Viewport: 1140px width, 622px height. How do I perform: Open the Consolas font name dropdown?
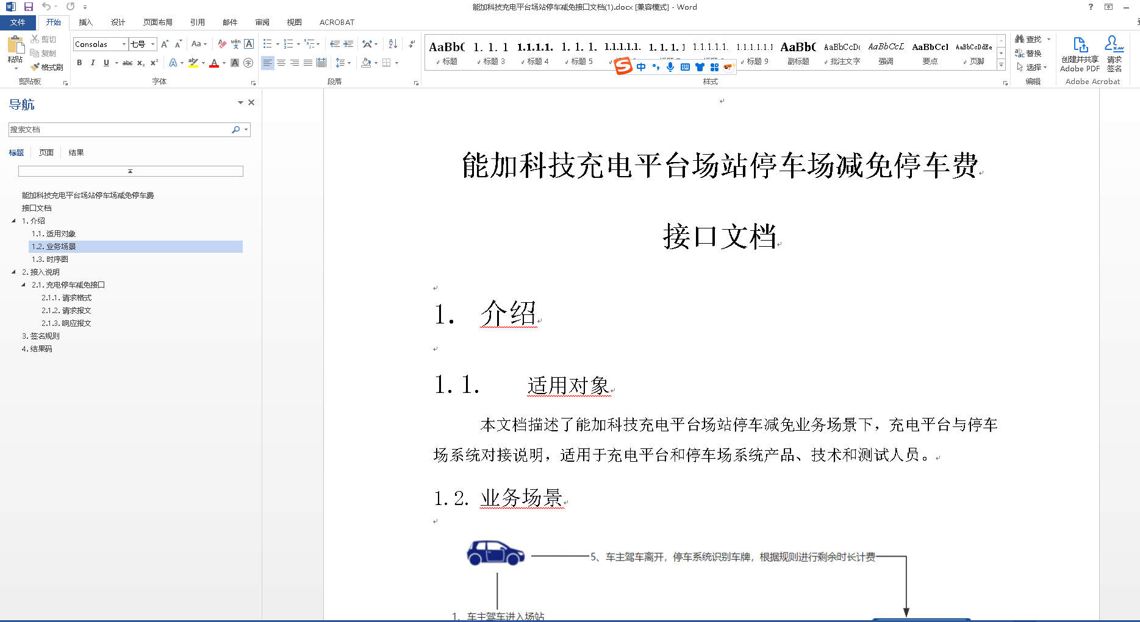coord(124,44)
